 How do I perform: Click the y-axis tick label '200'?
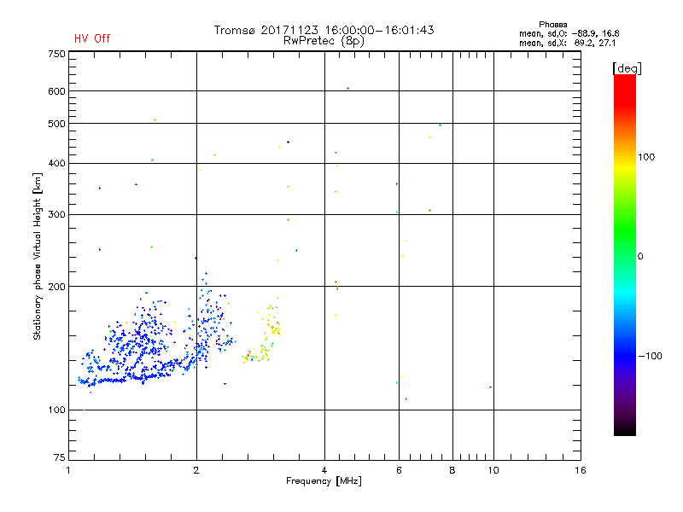56,287
